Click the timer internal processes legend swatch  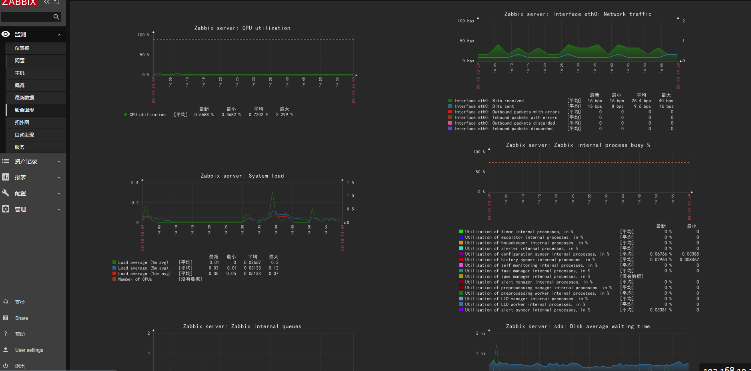click(x=461, y=232)
